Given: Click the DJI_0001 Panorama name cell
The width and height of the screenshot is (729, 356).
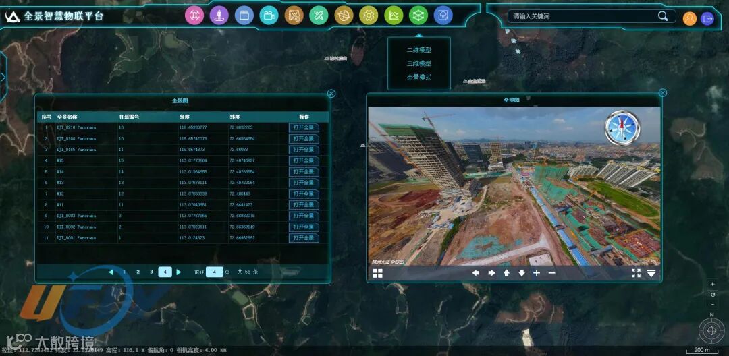Looking at the screenshot, I should 76,237.
